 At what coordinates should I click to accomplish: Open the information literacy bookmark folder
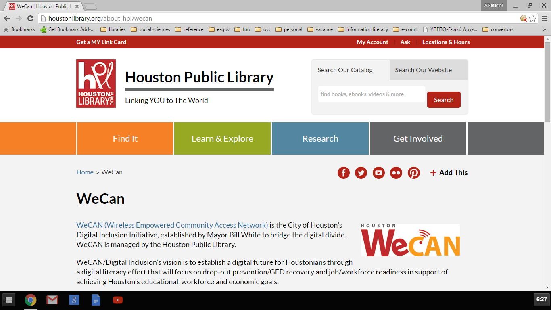[x=363, y=29]
